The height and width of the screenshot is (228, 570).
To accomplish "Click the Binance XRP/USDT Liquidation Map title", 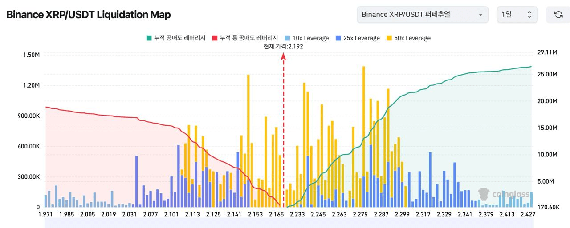I will click(89, 15).
